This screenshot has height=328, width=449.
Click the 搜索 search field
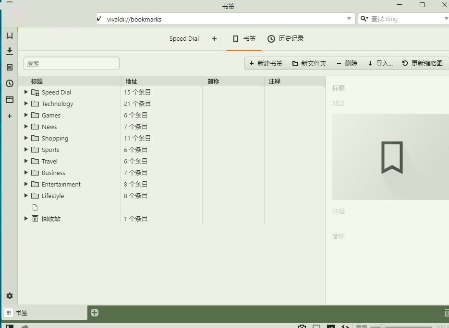click(x=71, y=63)
